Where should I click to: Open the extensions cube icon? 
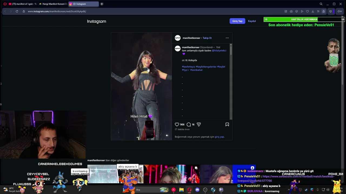click(x=330, y=11)
